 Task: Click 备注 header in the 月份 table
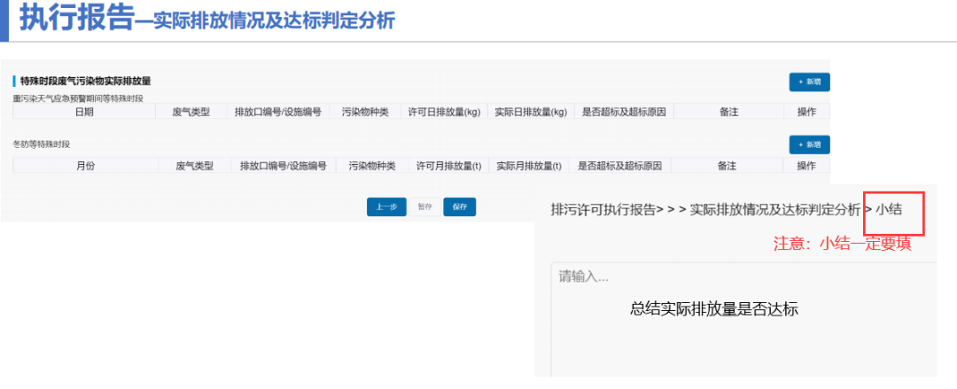[x=727, y=166]
